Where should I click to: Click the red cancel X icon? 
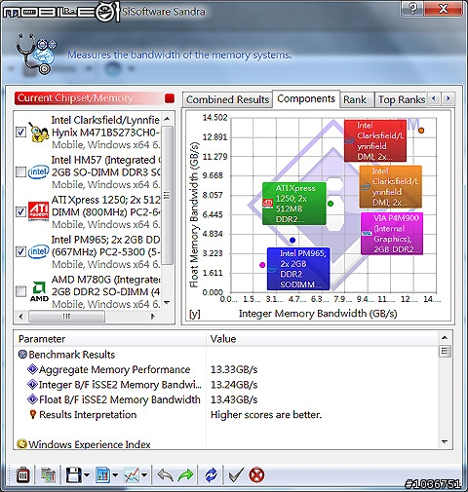click(x=256, y=475)
